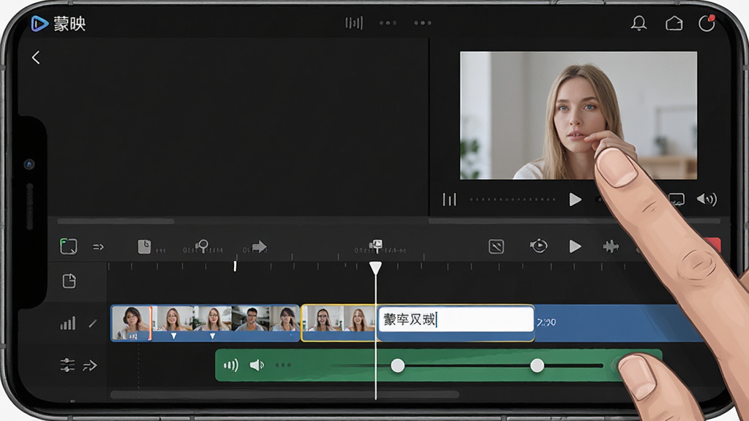Open the sliders adjustment icon beside audio track
749x421 pixels.
tap(67, 365)
